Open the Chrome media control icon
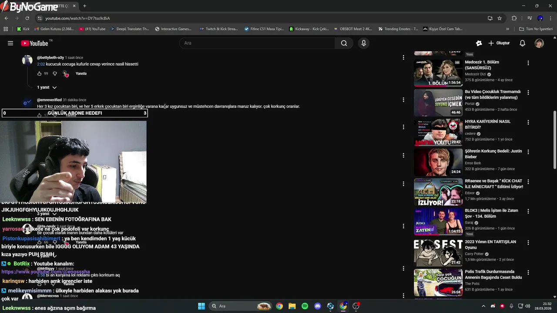557x313 pixels. tap(530, 18)
